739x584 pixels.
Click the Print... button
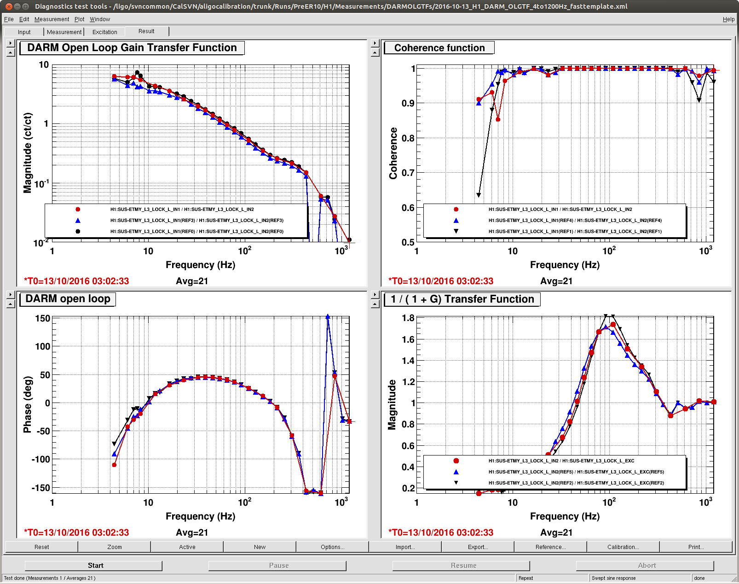click(696, 547)
